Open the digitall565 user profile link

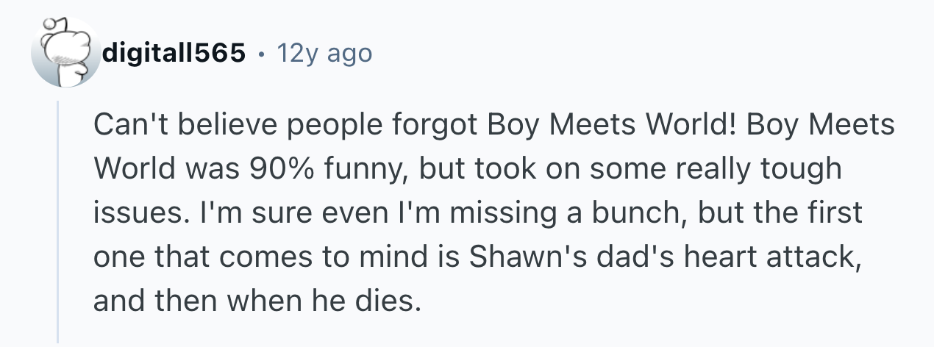pos(174,53)
